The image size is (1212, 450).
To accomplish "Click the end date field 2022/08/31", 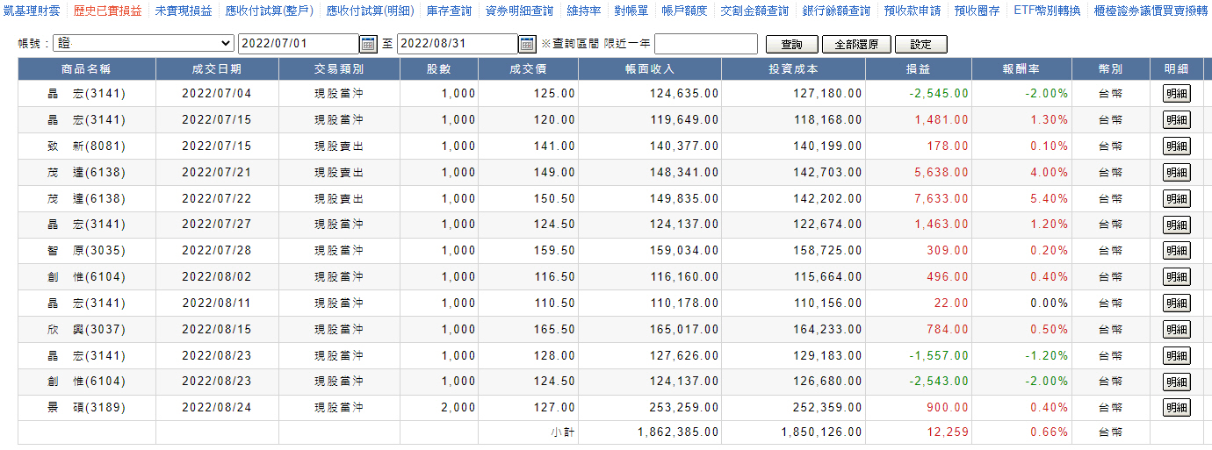I will pos(457,44).
